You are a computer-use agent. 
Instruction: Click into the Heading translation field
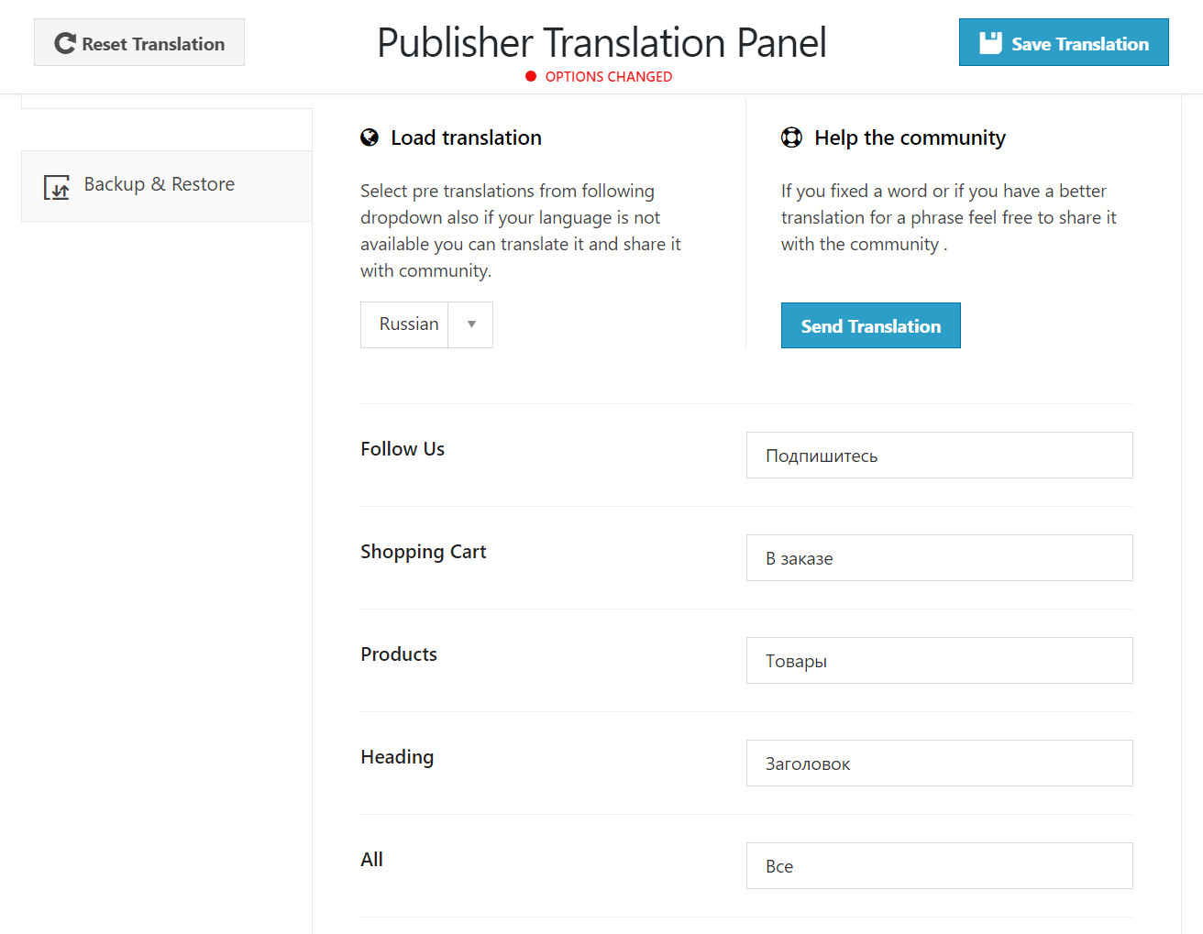(x=939, y=764)
